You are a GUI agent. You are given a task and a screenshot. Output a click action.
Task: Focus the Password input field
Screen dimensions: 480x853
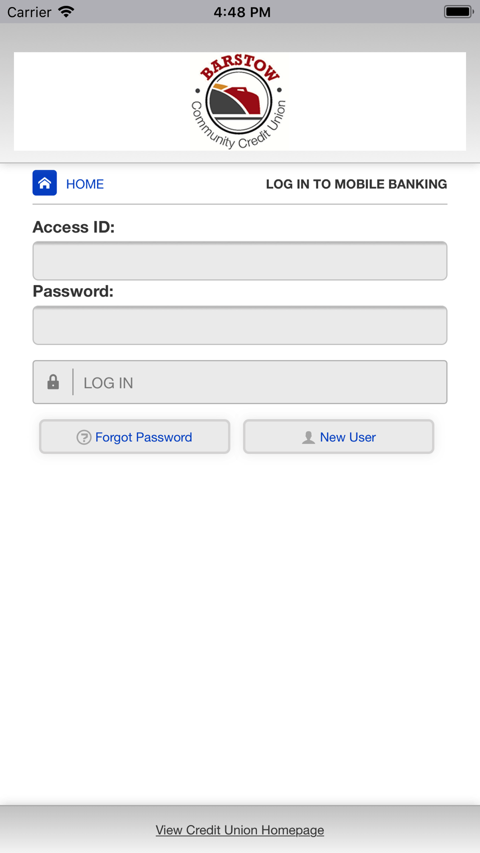coord(240,325)
